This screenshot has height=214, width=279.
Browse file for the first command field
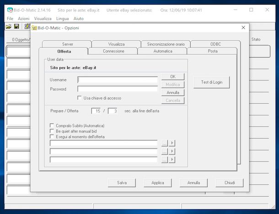[x=164, y=143]
